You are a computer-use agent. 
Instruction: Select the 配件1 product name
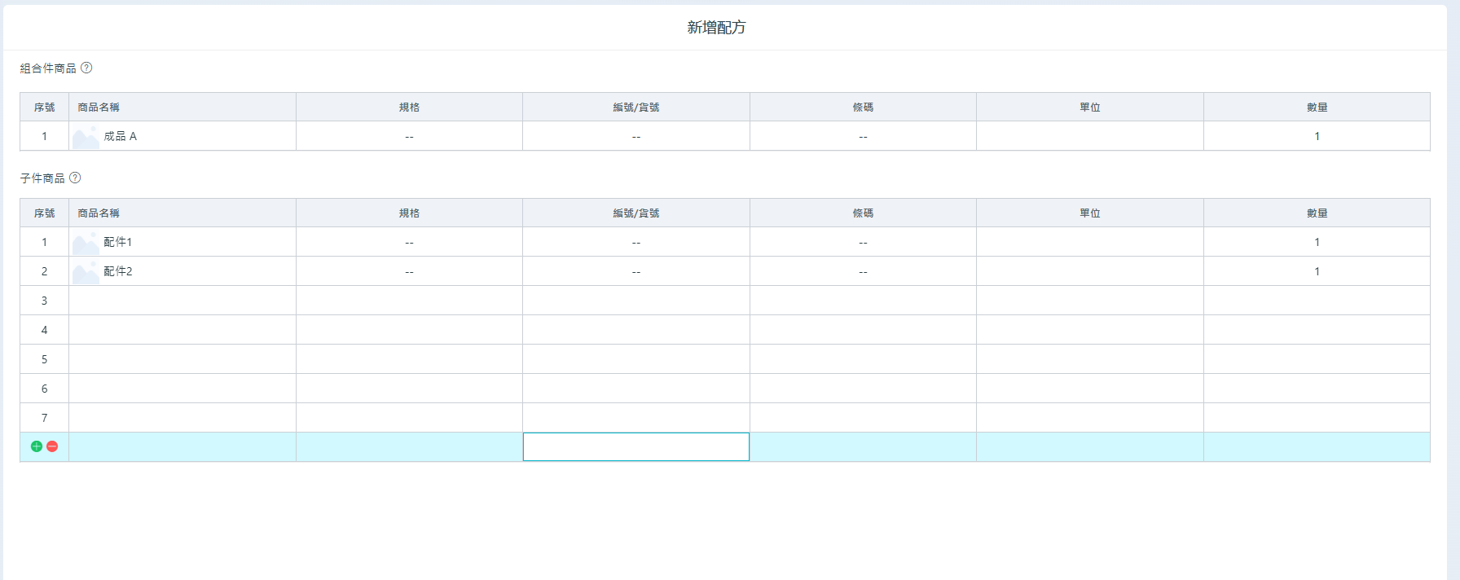point(118,242)
